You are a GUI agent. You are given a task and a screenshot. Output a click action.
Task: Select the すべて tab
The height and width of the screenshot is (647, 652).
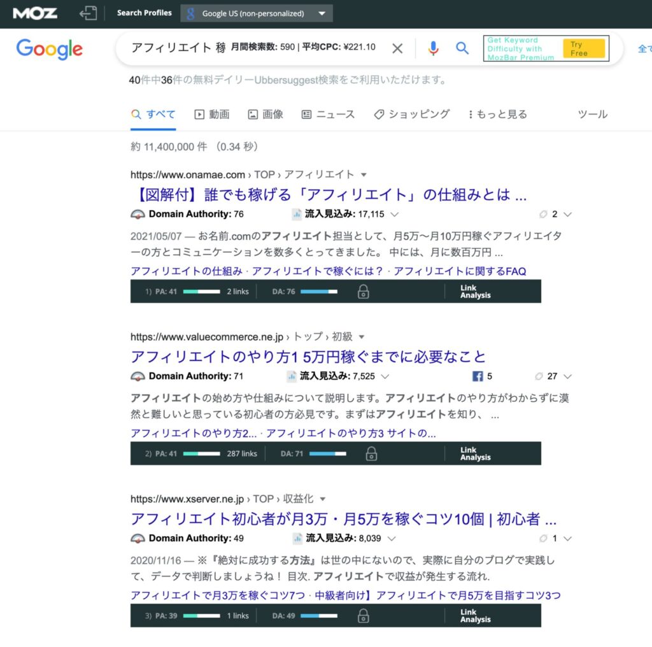pyautogui.click(x=153, y=115)
